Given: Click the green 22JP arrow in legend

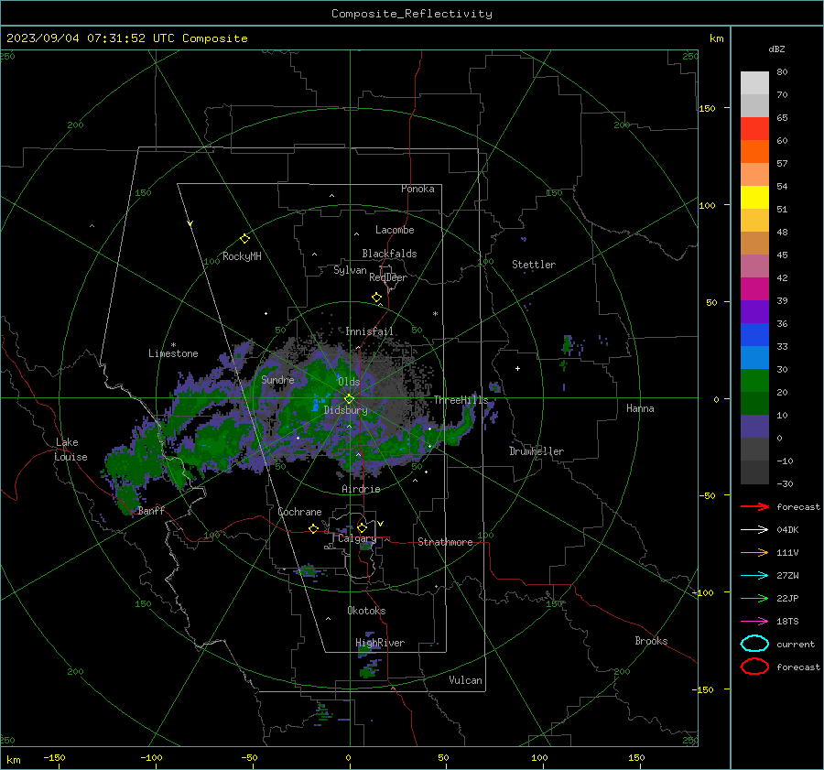Looking at the screenshot, I should click(754, 598).
